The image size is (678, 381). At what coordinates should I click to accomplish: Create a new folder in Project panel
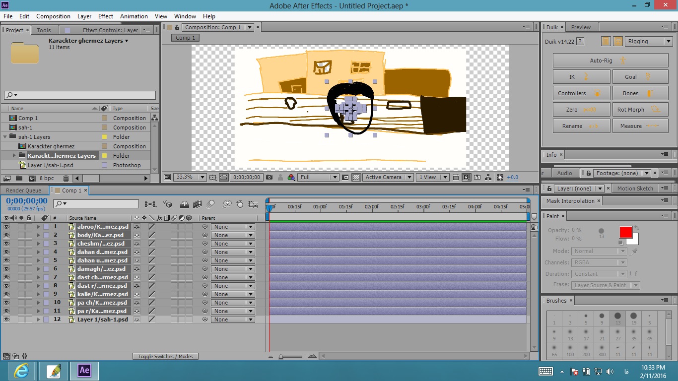(19, 178)
